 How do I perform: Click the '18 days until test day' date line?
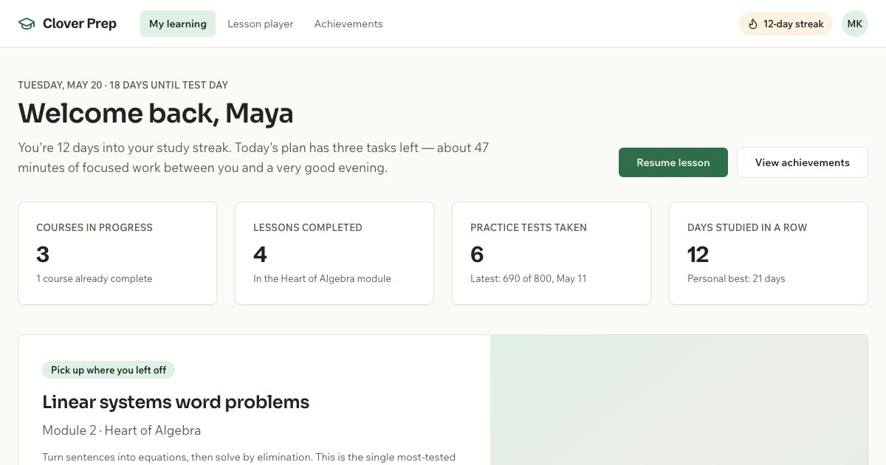point(123,85)
